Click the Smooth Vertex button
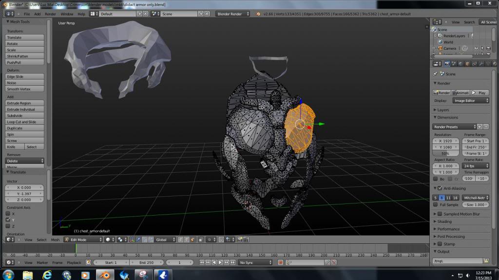 [x=24, y=89]
